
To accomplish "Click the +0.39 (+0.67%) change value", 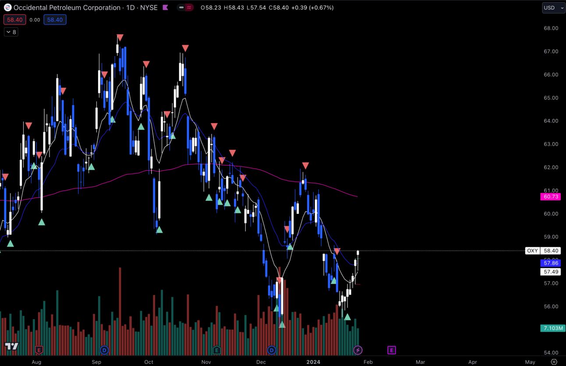I will [313, 7].
